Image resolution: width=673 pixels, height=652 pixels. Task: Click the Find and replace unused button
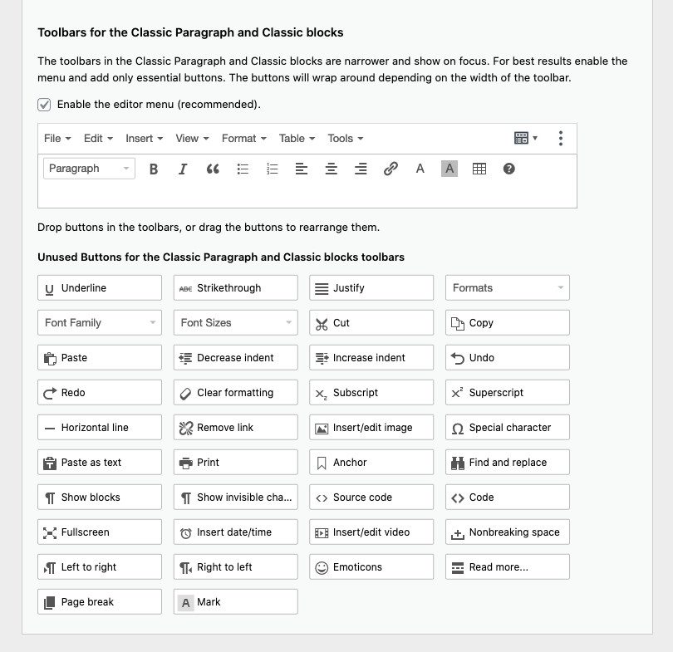(x=507, y=462)
